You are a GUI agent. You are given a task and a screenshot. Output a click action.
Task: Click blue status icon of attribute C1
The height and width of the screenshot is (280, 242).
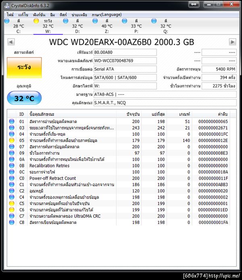[x=12, y=184]
